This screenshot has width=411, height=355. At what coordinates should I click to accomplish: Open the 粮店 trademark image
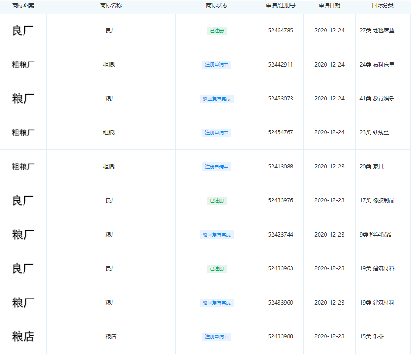(23, 337)
